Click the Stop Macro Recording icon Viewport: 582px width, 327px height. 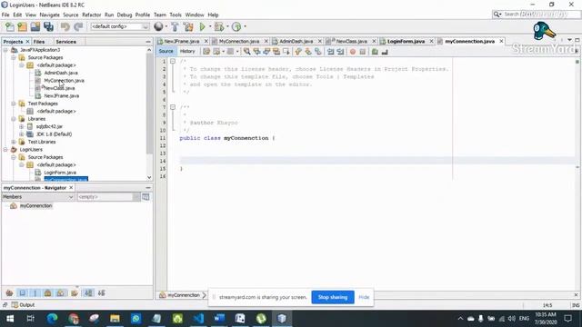click(x=363, y=52)
